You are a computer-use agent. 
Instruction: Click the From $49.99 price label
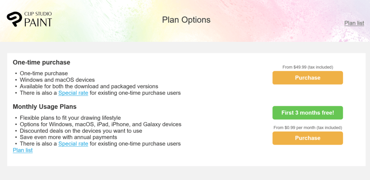pyautogui.click(x=308, y=67)
